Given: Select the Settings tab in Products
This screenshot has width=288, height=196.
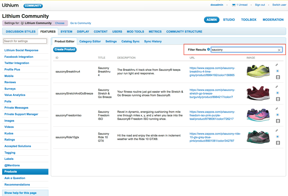Looking at the screenshot, I should tap(111, 41).
